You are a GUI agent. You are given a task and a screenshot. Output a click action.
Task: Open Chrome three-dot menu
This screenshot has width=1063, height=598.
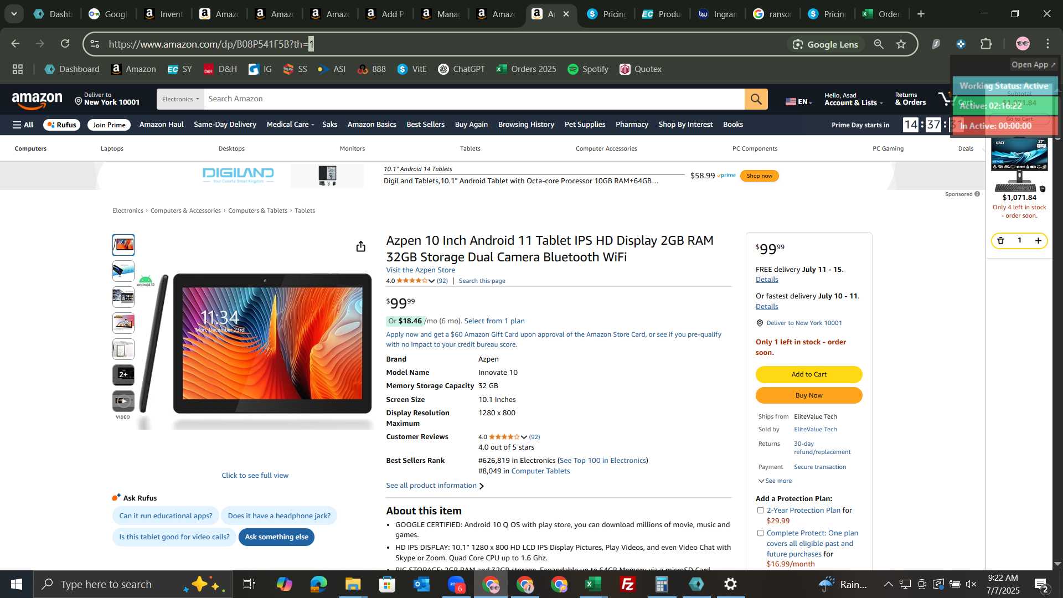click(1048, 44)
